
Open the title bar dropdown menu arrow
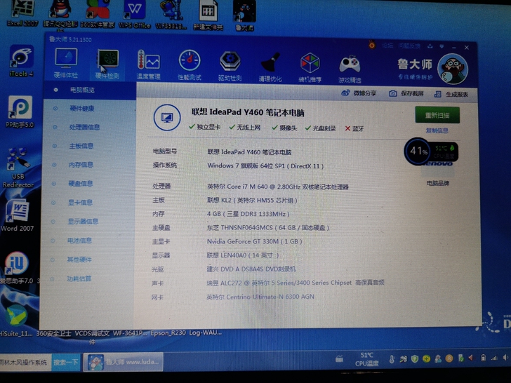(x=442, y=46)
